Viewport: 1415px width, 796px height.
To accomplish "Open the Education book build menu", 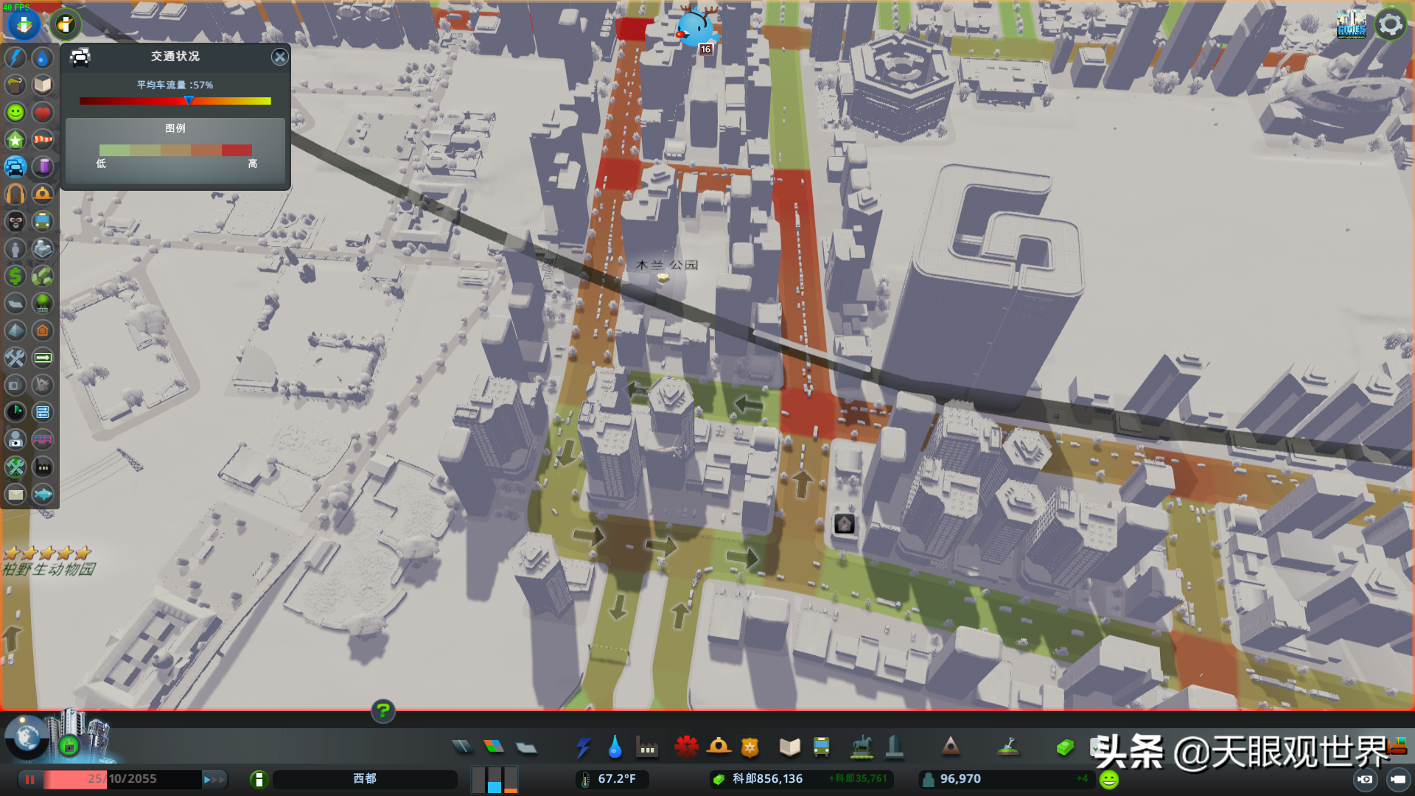I will [789, 747].
